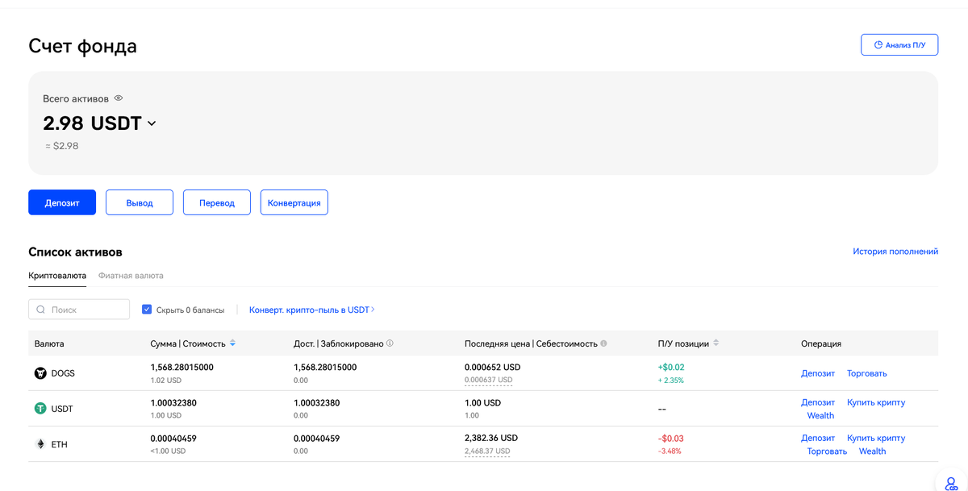Click the Перевод transfer button

(x=217, y=202)
